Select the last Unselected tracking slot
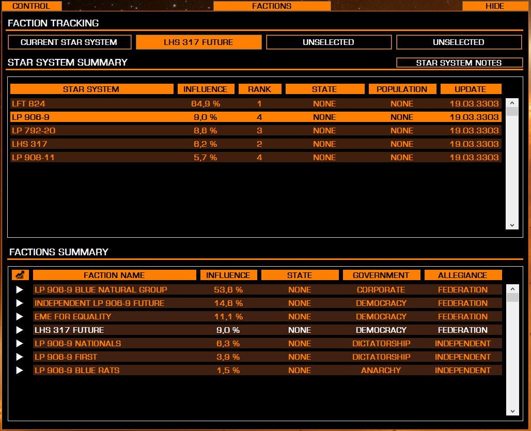The image size is (531, 431). (459, 42)
